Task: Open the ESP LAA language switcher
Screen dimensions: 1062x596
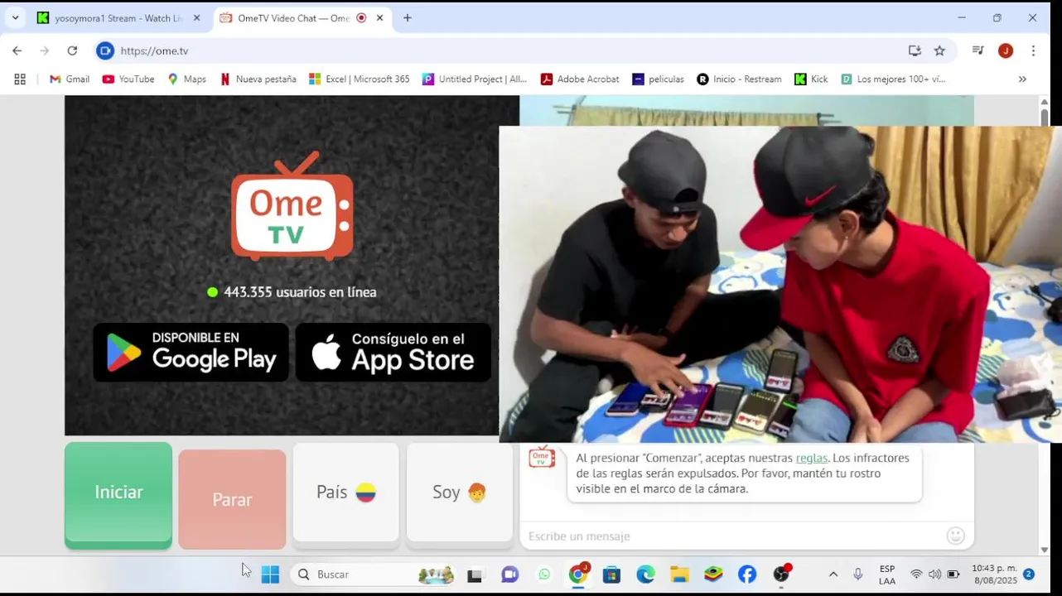Action: [887, 574]
